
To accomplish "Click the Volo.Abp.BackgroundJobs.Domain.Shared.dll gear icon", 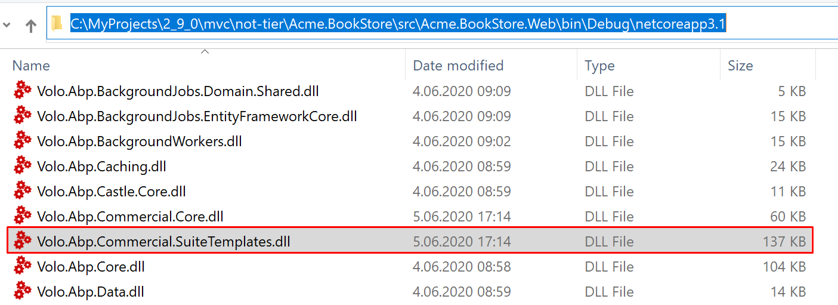I will (23, 91).
